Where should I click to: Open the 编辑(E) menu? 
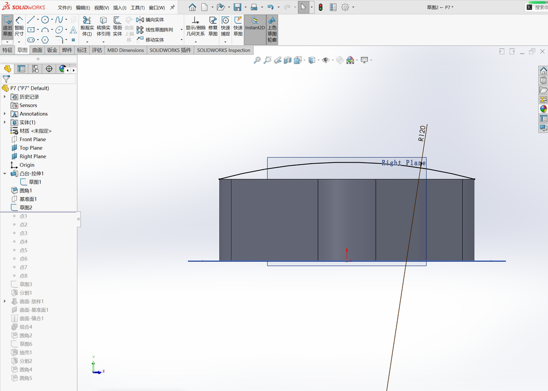tap(83, 7)
